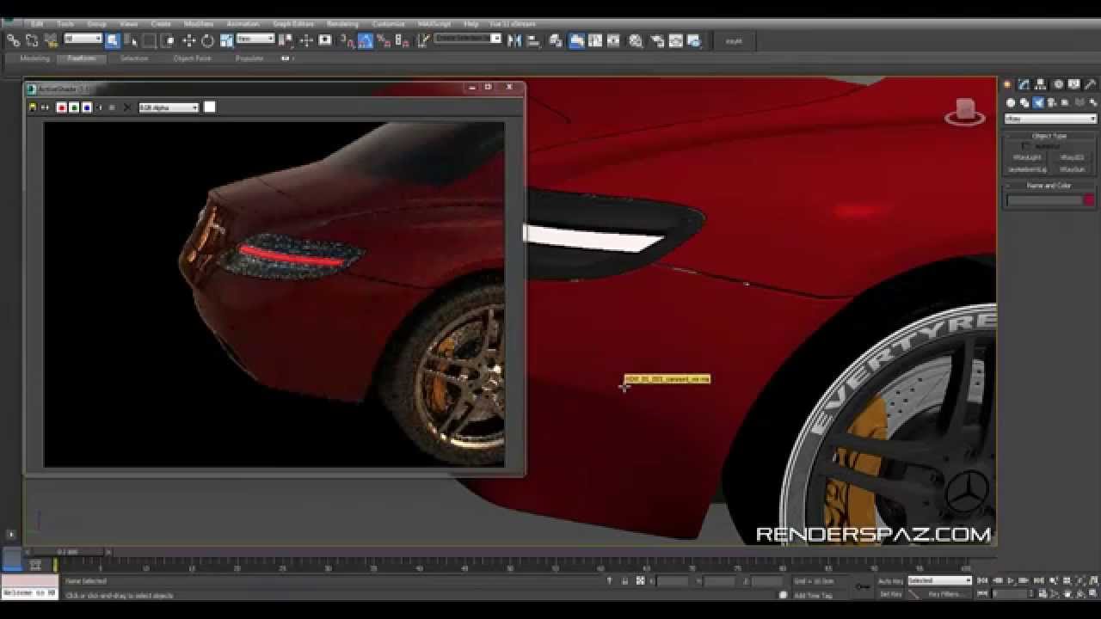The width and height of the screenshot is (1101, 619).
Task: Clear the ActiveShade image with X
Action: point(127,107)
